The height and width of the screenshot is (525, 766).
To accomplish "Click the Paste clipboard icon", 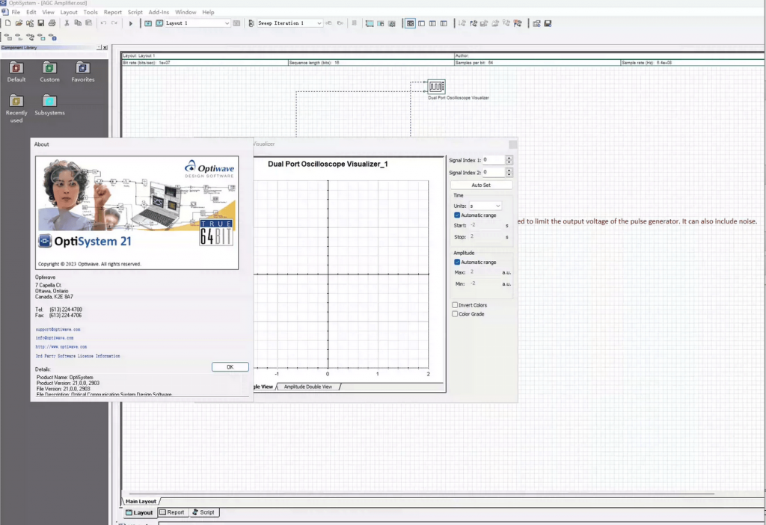I will (88, 23).
